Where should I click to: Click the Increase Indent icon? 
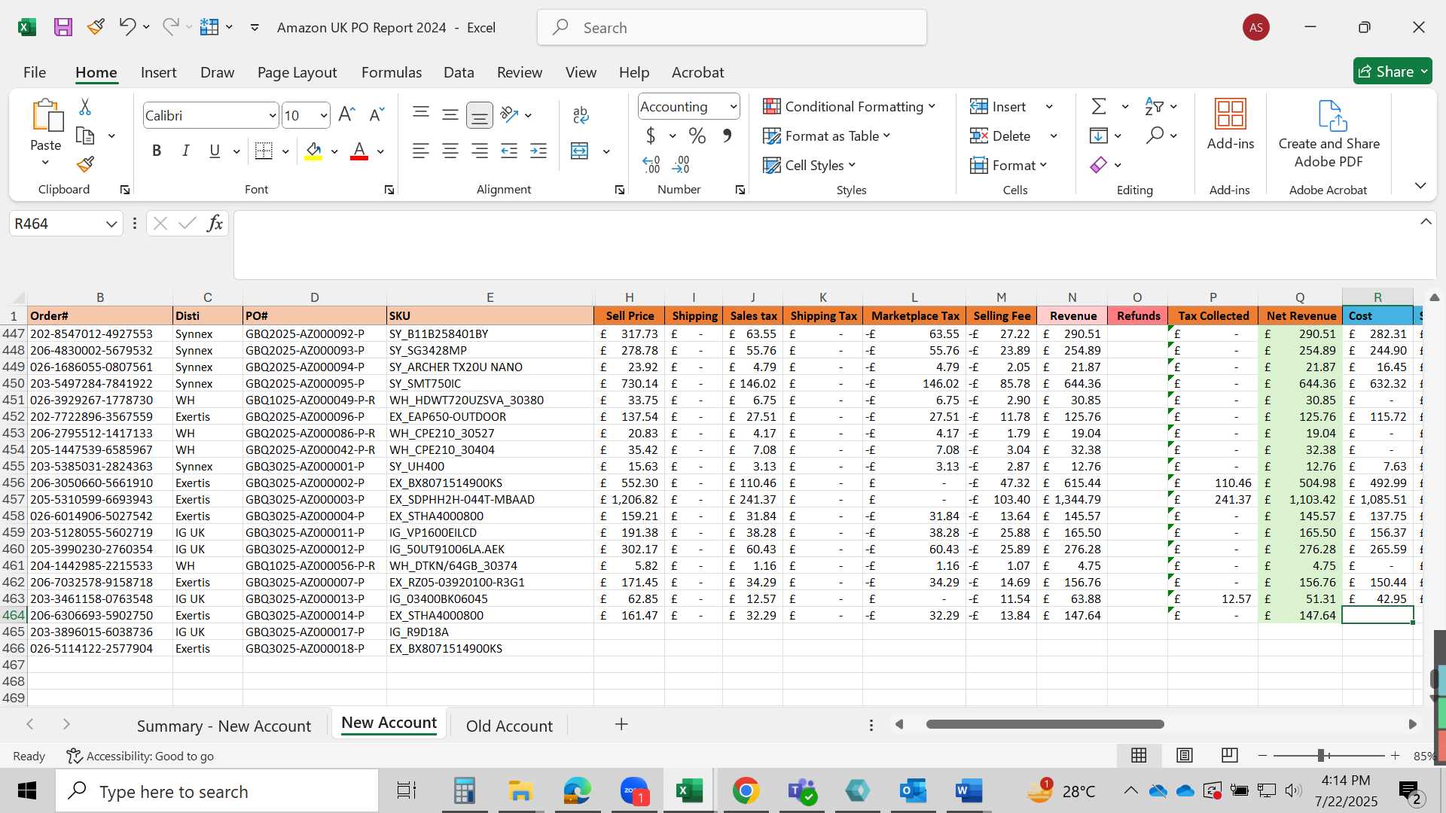[538, 151]
